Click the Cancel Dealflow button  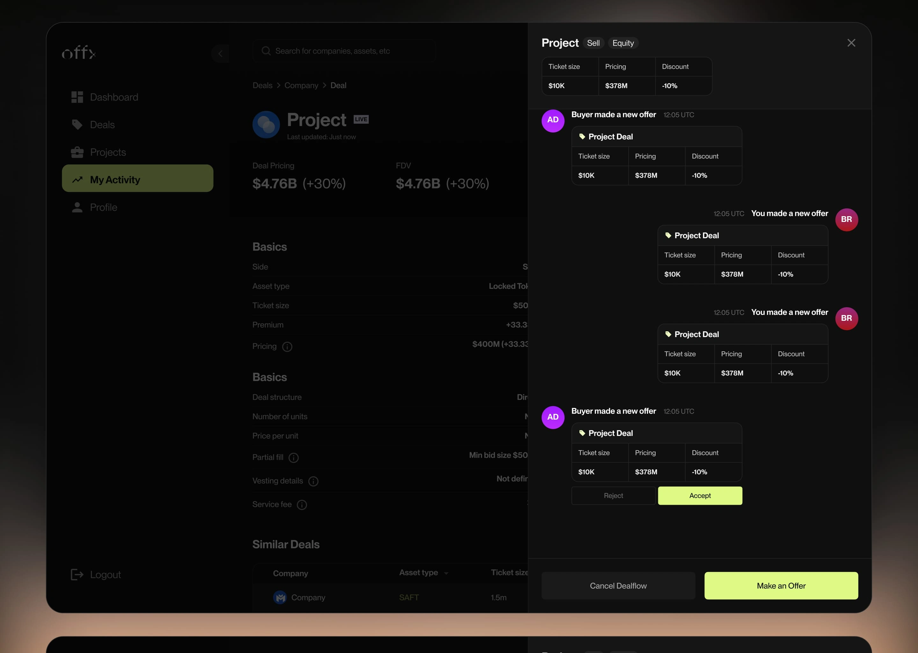coord(618,585)
